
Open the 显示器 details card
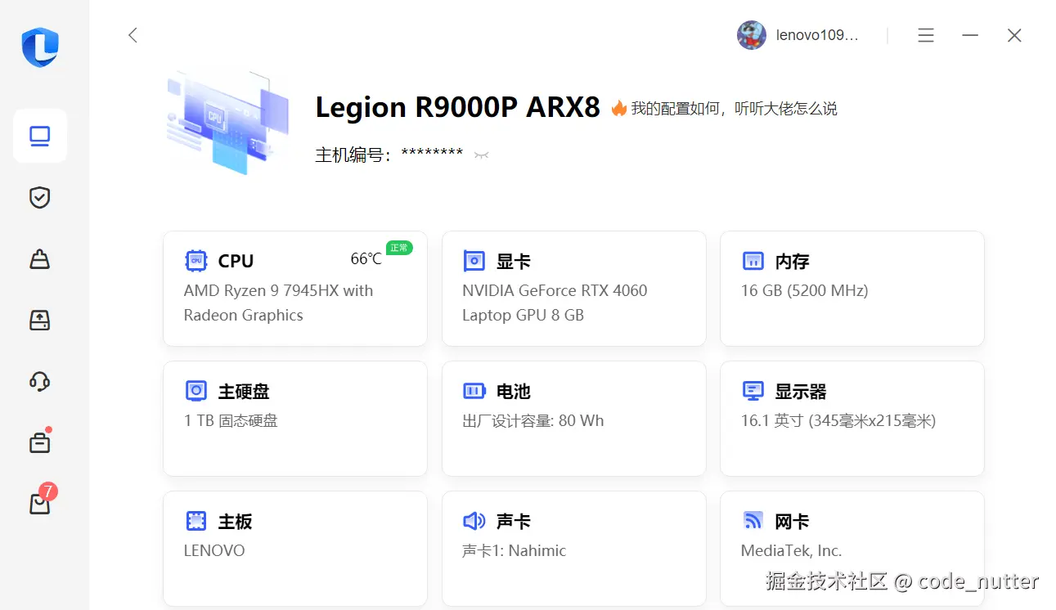[x=852, y=419]
